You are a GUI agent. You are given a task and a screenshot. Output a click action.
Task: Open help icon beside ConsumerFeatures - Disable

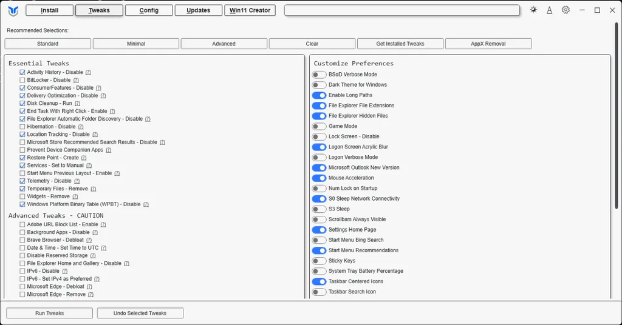click(x=98, y=88)
